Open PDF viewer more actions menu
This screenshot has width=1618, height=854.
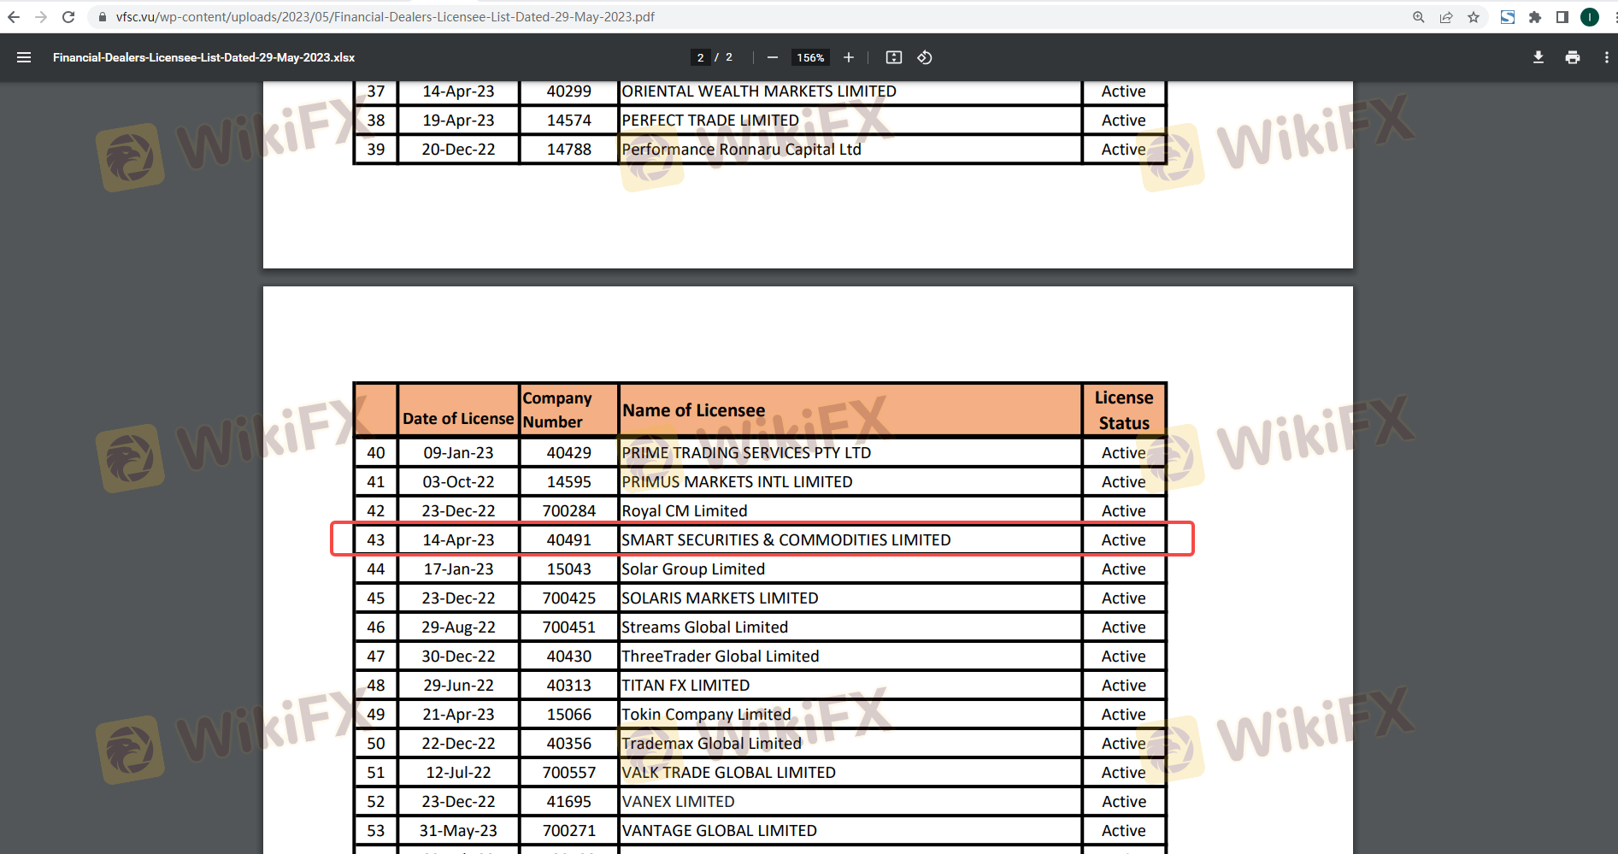click(1606, 57)
